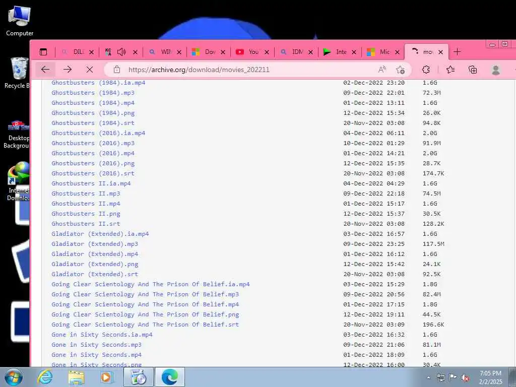This screenshot has height=387, width=516.
Task: Open Ghostbusters II.mp4 link
Action: coord(86,204)
